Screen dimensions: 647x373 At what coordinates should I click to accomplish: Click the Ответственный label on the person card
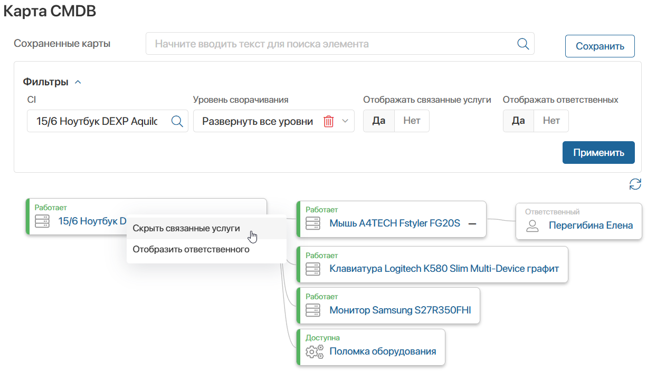coord(553,212)
